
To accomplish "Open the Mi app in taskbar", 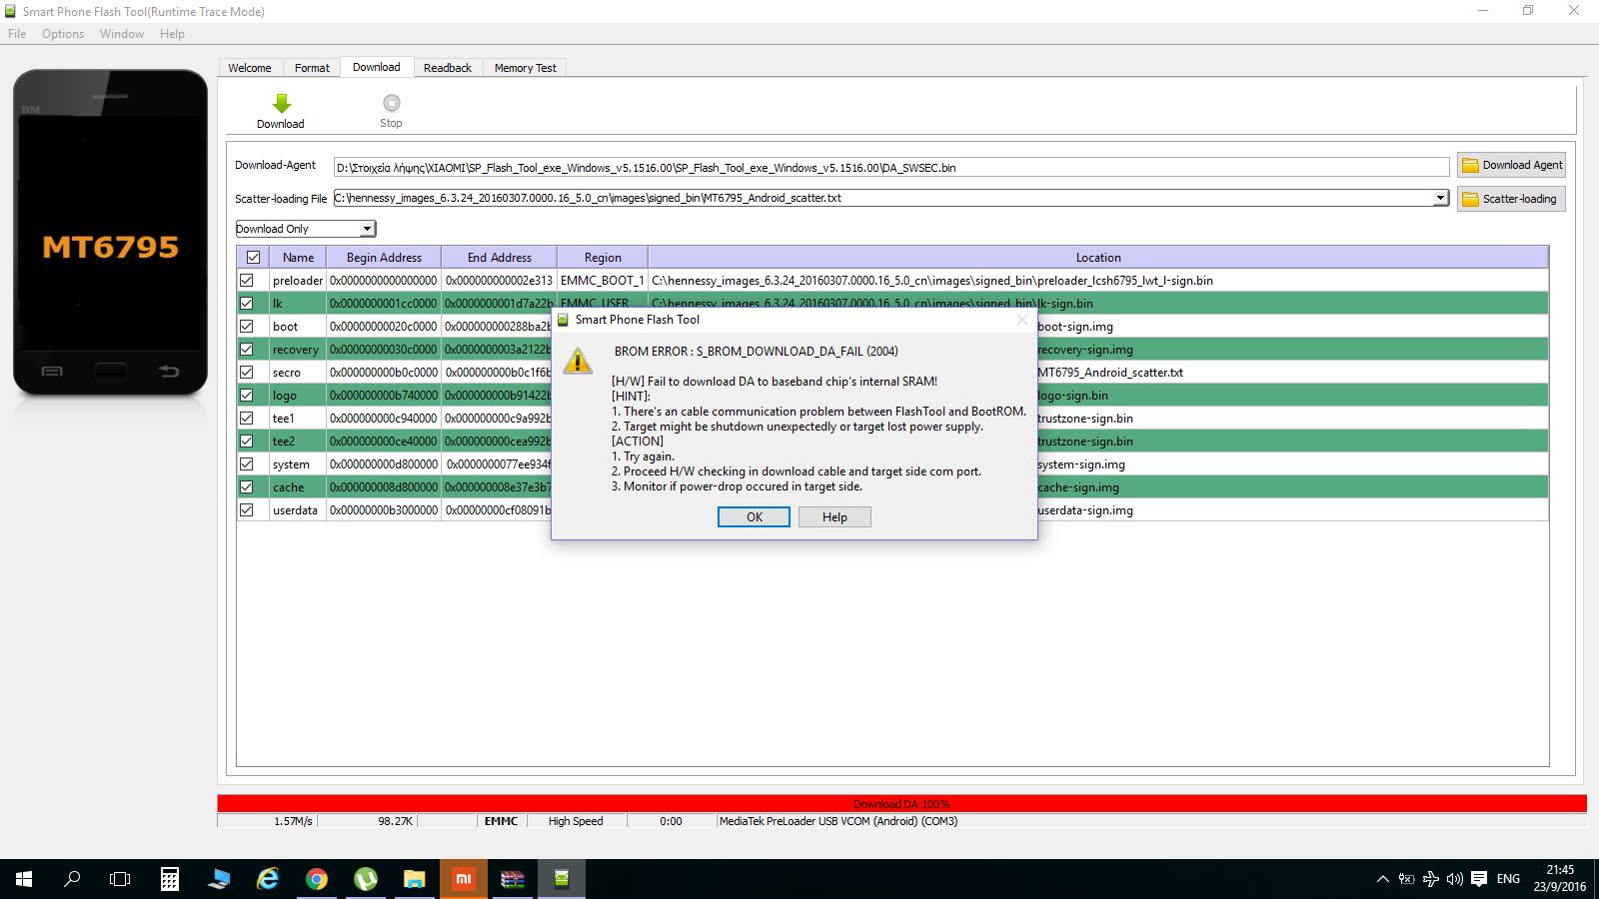I will (x=464, y=879).
